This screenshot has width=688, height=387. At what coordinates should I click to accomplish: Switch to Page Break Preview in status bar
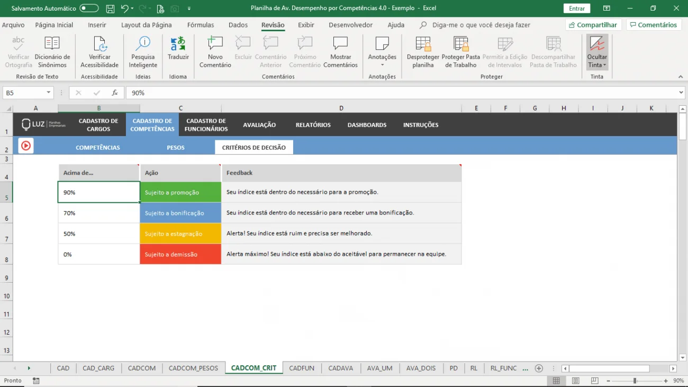point(594,381)
